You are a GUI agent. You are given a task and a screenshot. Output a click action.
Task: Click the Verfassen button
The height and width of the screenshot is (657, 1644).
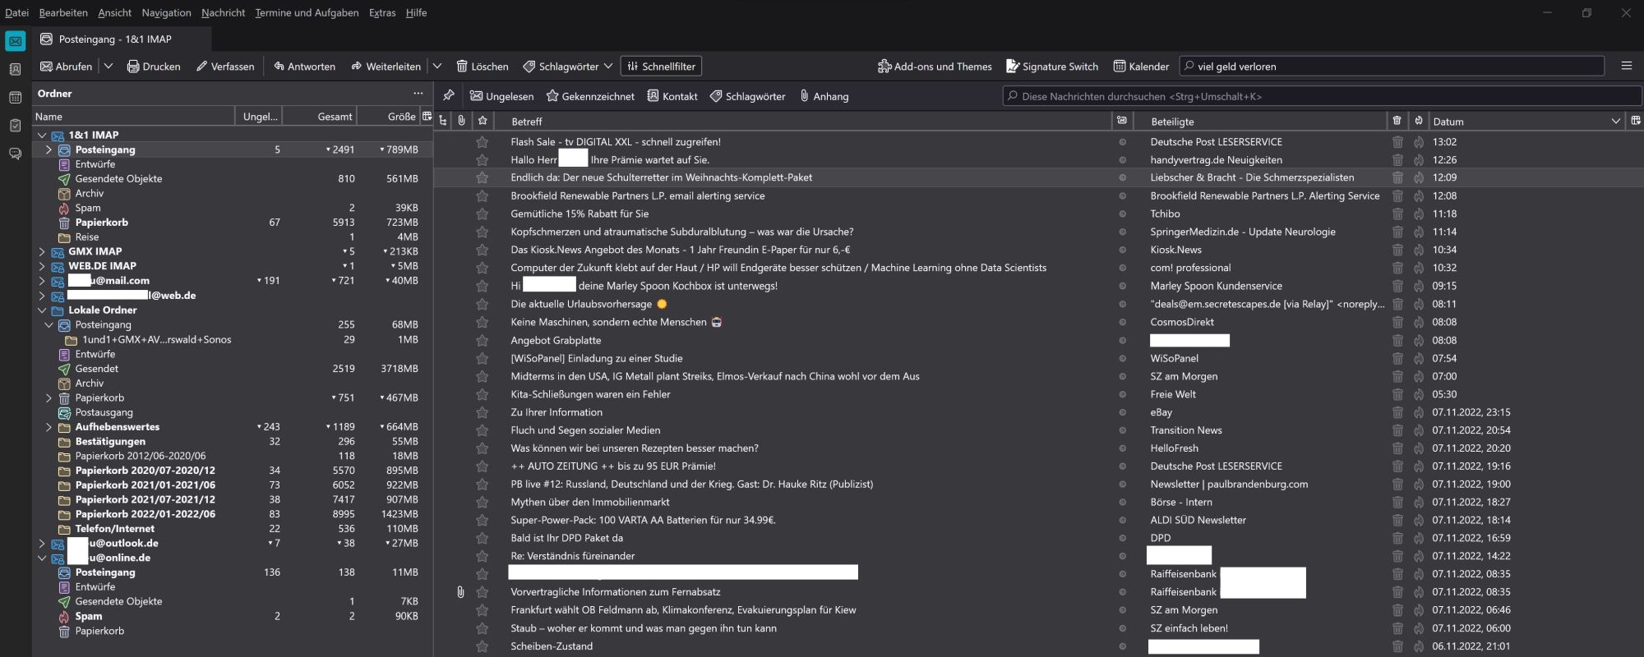pos(225,67)
